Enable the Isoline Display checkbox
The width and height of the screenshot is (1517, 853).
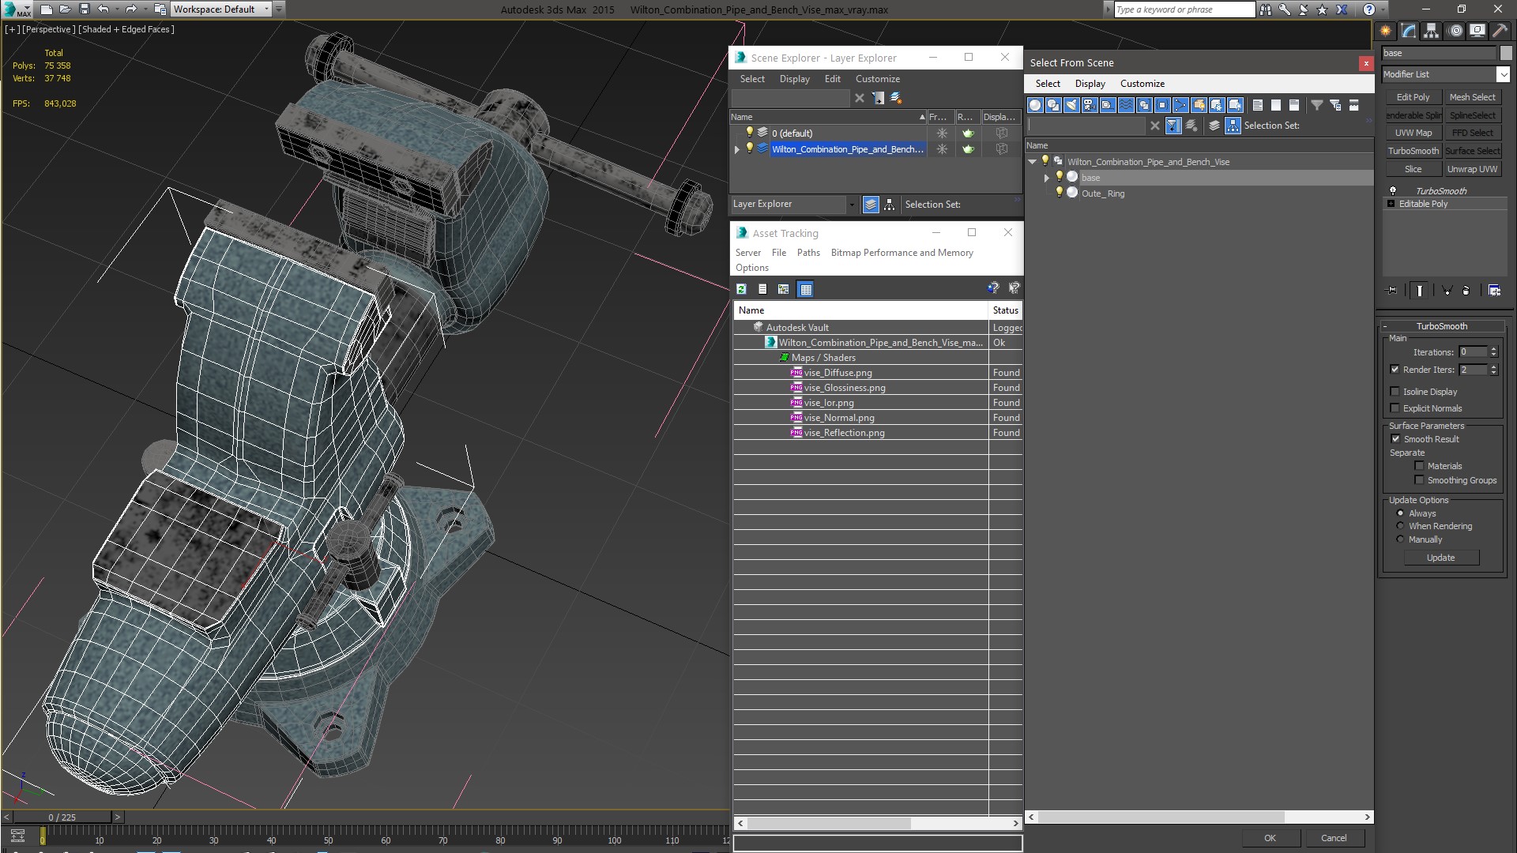click(x=1395, y=392)
